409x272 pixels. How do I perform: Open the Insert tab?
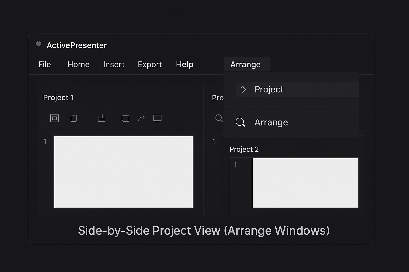(x=114, y=65)
